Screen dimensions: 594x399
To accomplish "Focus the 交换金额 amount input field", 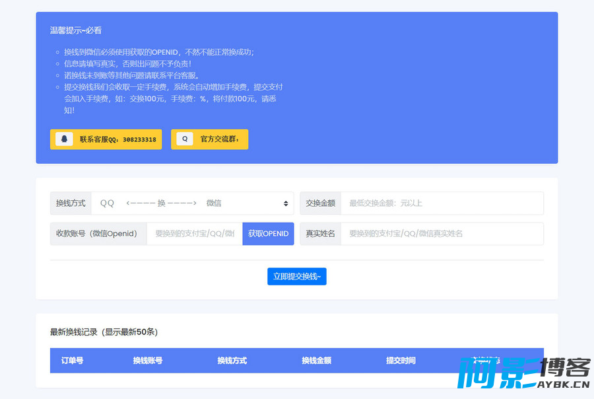I will pos(442,203).
